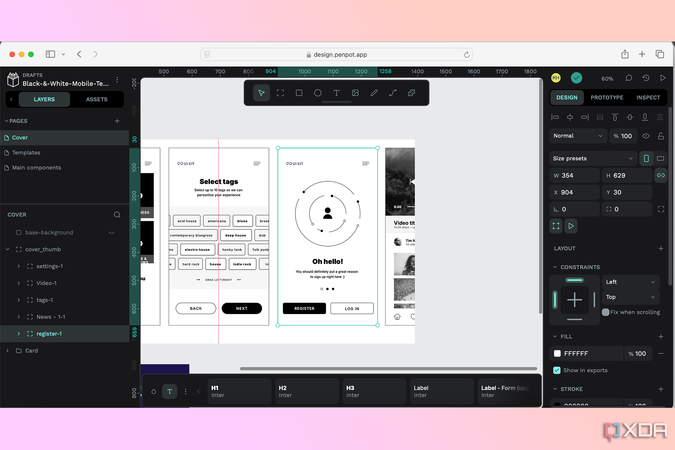This screenshot has height=450, width=675.
Task: Switch to the PROTOTYPE tab
Action: pyautogui.click(x=607, y=97)
